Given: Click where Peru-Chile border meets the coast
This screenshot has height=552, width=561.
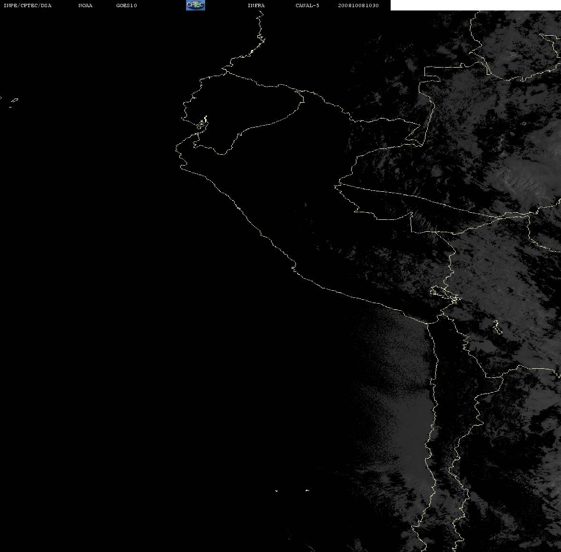Looking at the screenshot, I should click(428, 323).
